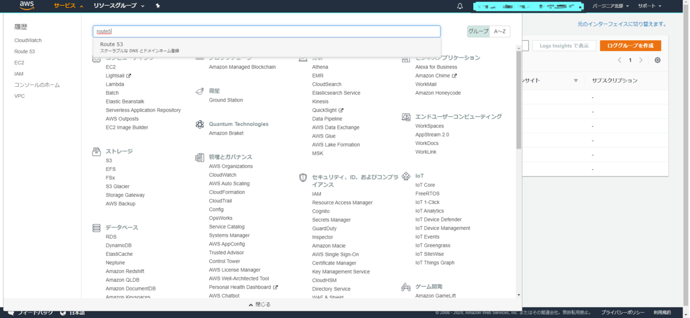Collapse the サービス menu in navbar
The height and width of the screenshot is (318, 690).
(x=68, y=6)
